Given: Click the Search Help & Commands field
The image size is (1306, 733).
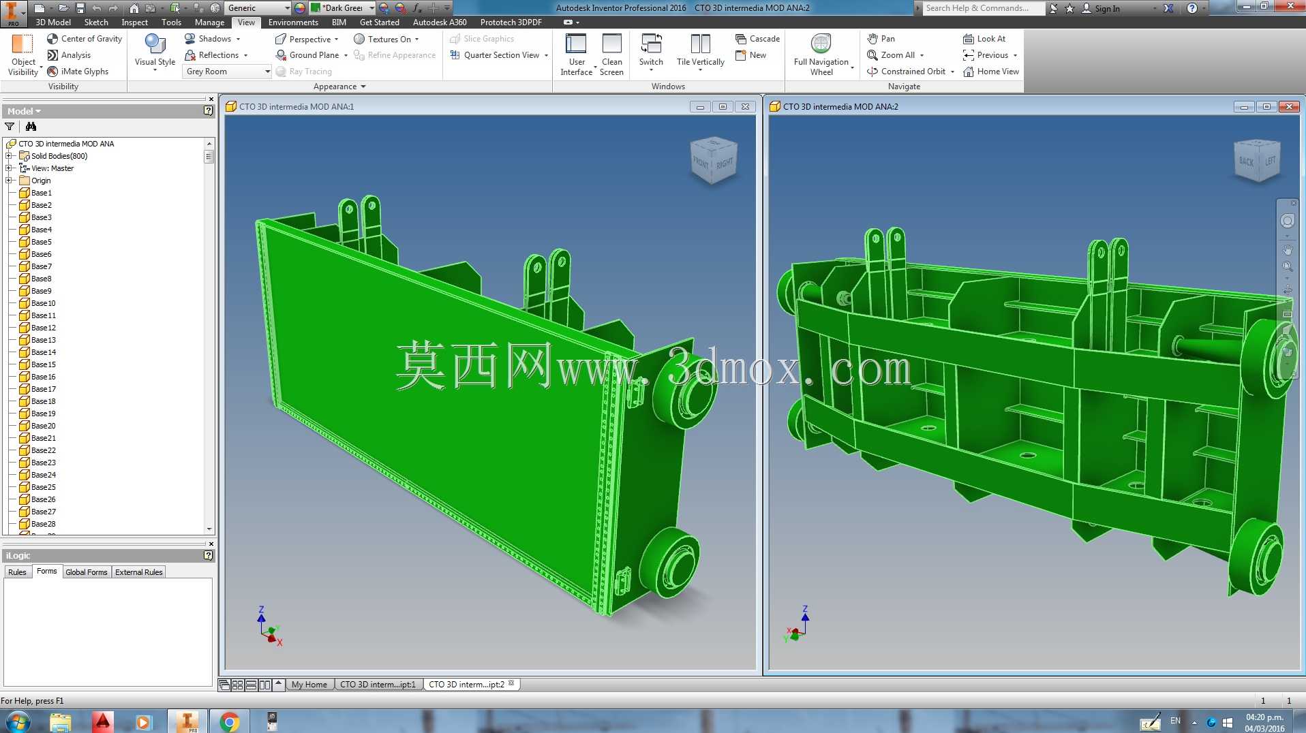Looking at the screenshot, I should click(984, 8).
